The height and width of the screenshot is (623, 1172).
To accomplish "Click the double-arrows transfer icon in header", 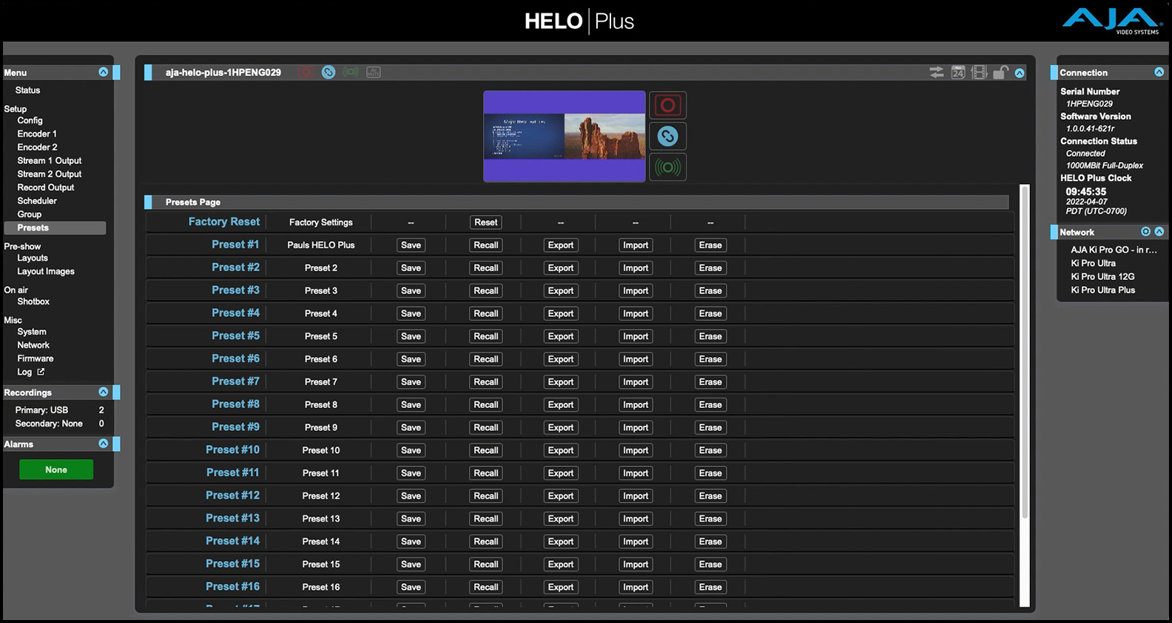I will tap(937, 72).
